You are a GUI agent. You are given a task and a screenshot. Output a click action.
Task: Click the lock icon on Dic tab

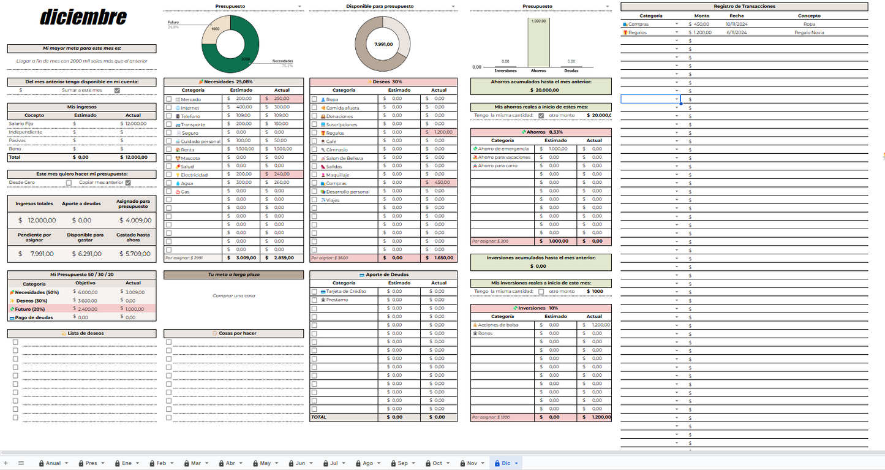[497, 463]
